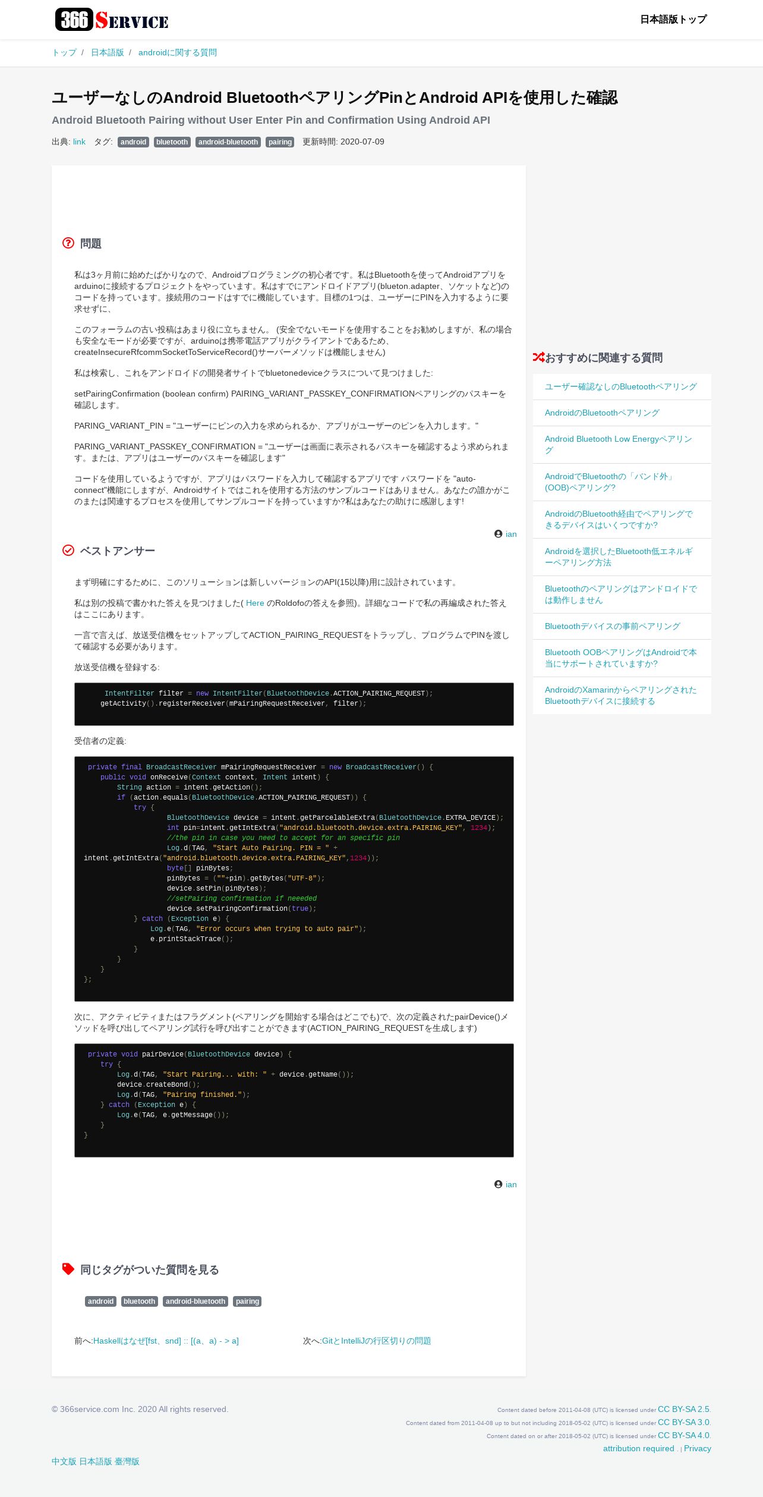Click the red tag icon beside 同じタグがついた質問を見る
Image resolution: width=763 pixels, height=1497 pixels.
pos(68,1269)
